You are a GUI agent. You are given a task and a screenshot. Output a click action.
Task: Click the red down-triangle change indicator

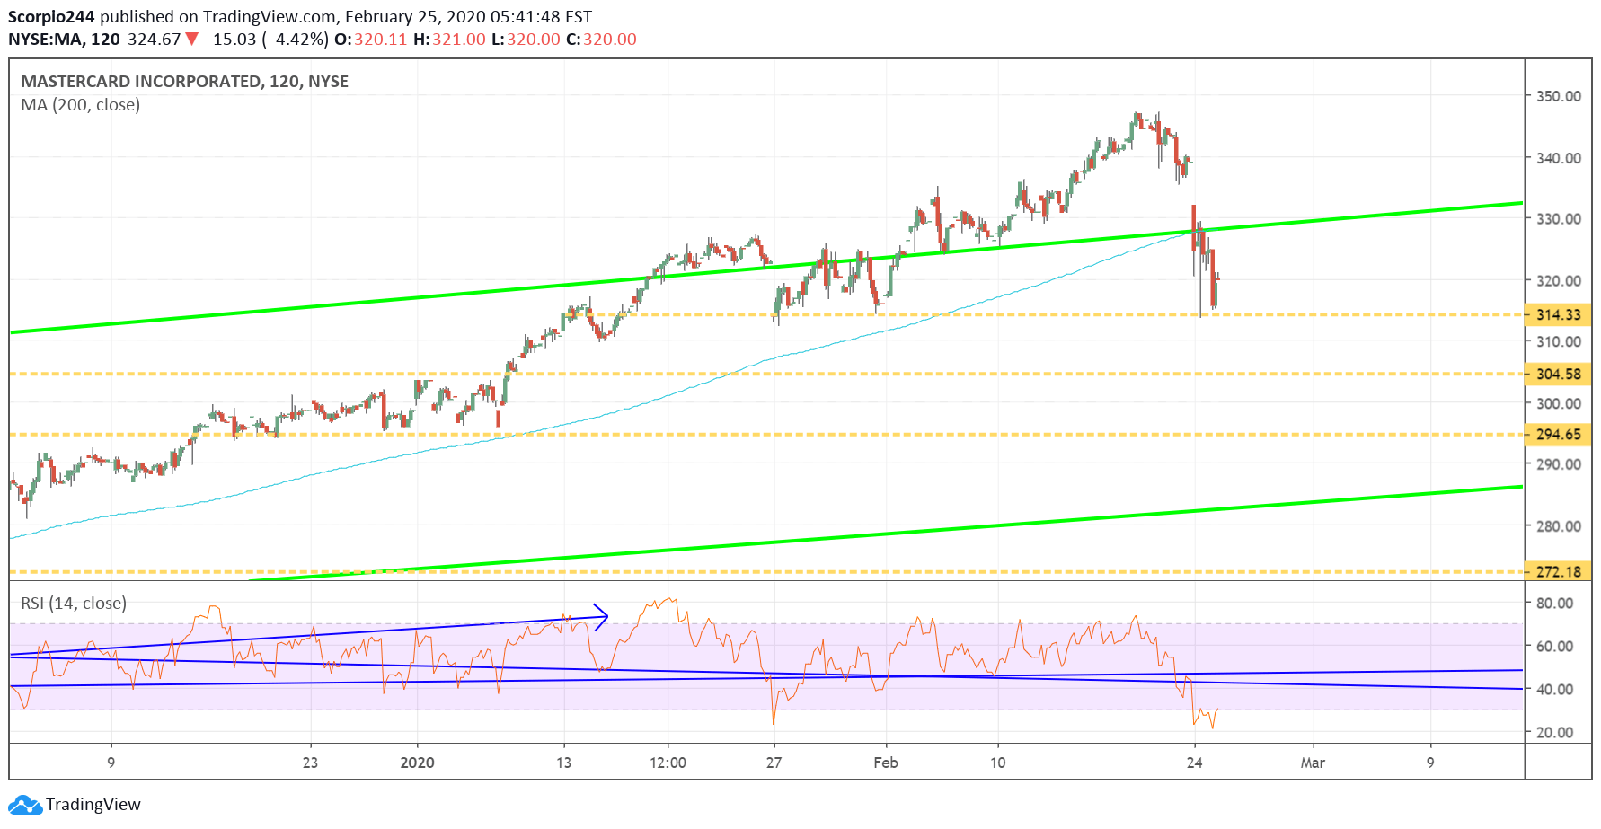pyautogui.click(x=190, y=40)
